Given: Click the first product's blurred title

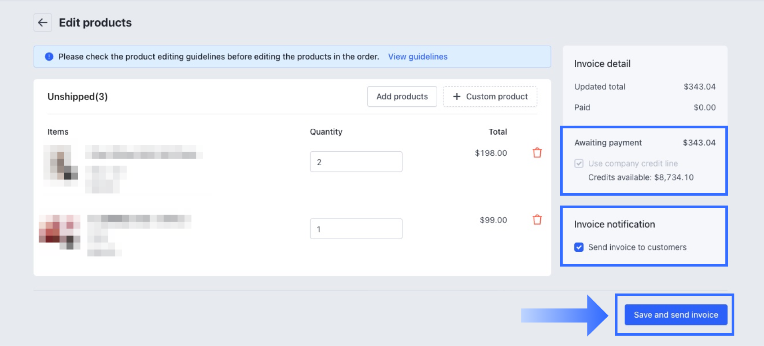Looking at the screenshot, I should [144, 153].
